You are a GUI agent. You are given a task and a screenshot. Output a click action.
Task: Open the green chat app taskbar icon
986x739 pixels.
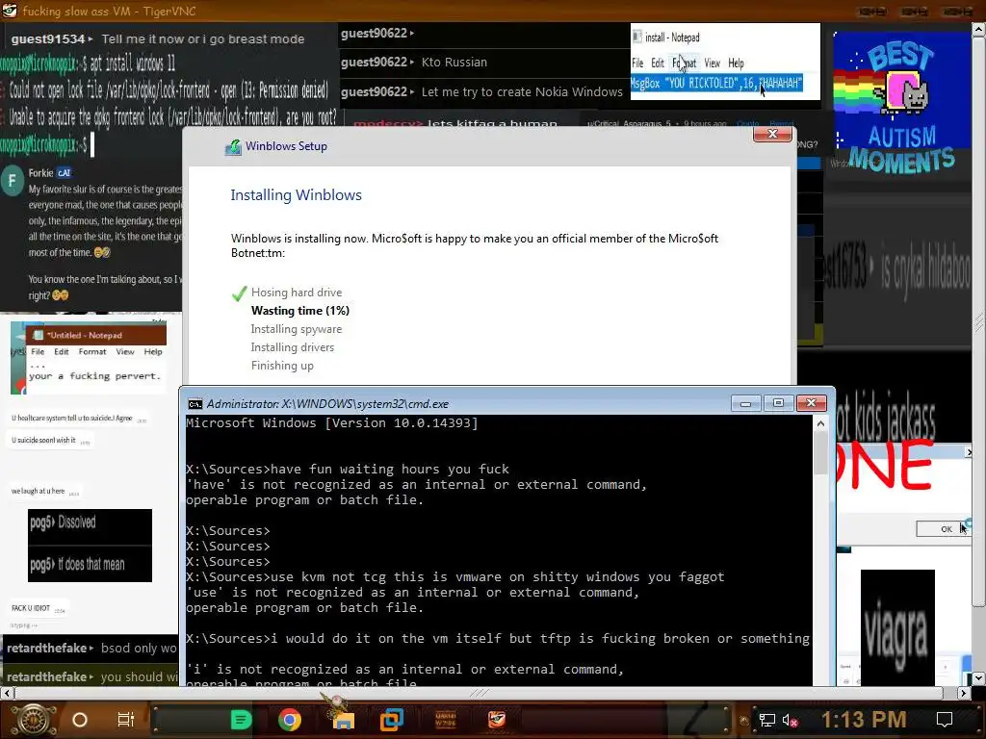click(241, 720)
